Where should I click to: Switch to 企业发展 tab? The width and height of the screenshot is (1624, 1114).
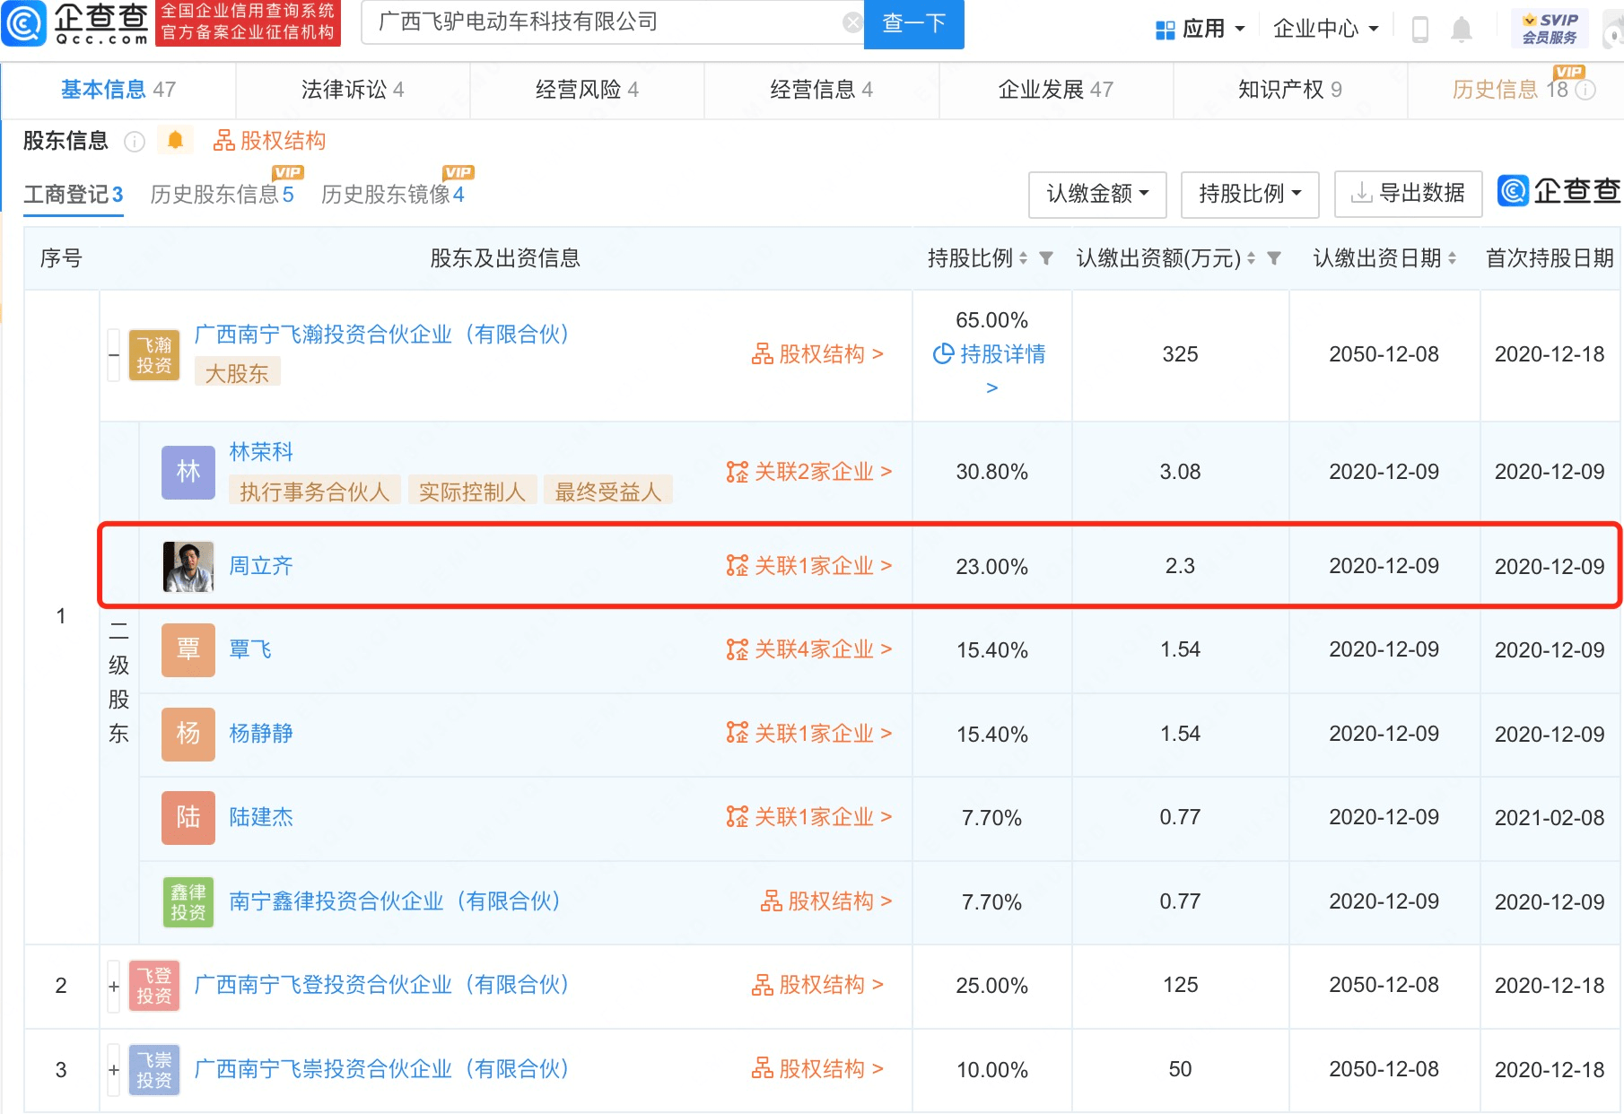point(1056,90)
